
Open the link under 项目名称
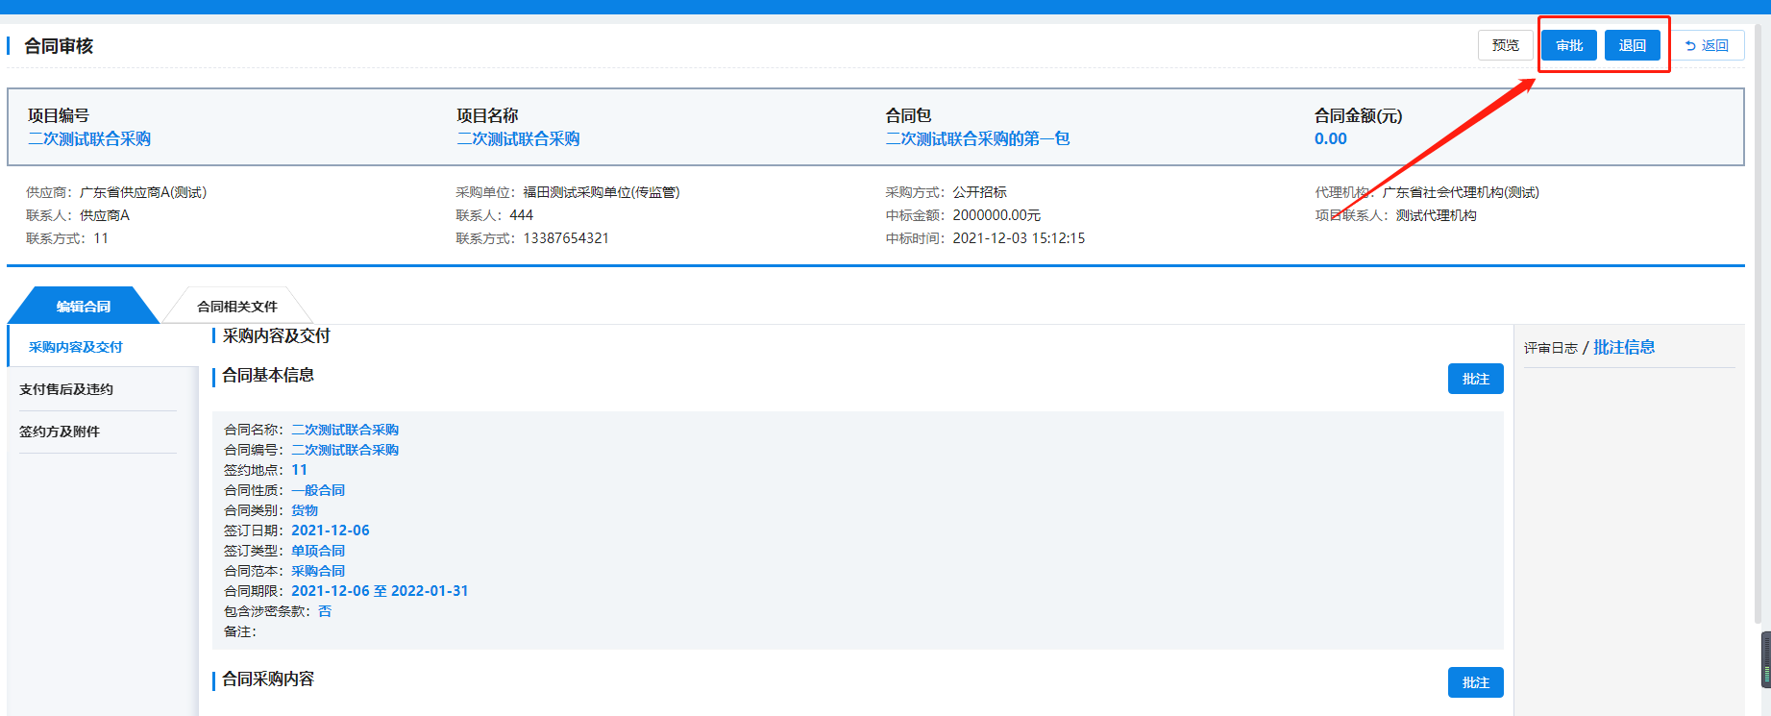[518, 138]
